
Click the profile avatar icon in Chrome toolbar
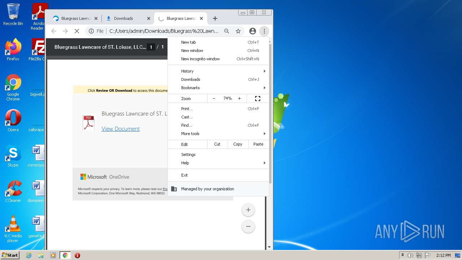(x=253, y=31)
